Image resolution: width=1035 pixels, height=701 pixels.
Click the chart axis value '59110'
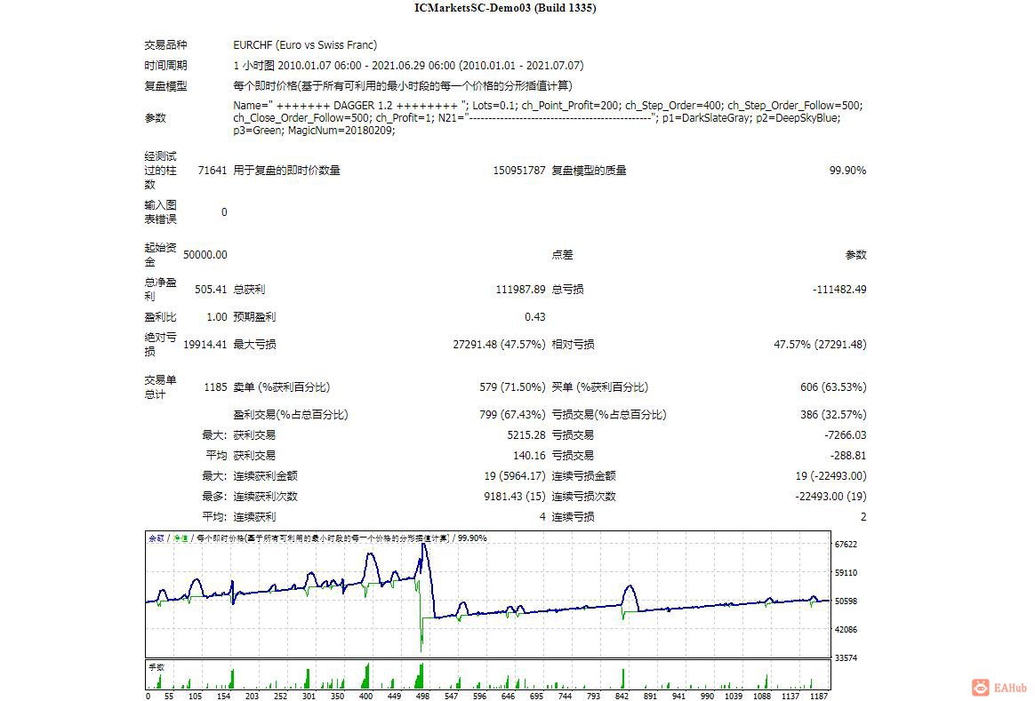coord(846,573)
